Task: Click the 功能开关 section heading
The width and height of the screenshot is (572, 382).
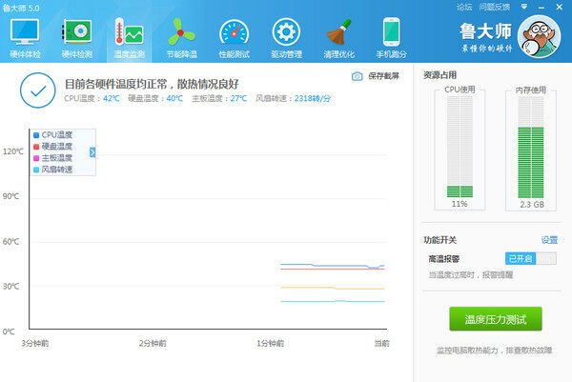Action: (439, 240)
